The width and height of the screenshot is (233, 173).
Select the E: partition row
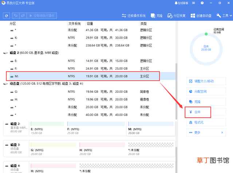point(92,61)
